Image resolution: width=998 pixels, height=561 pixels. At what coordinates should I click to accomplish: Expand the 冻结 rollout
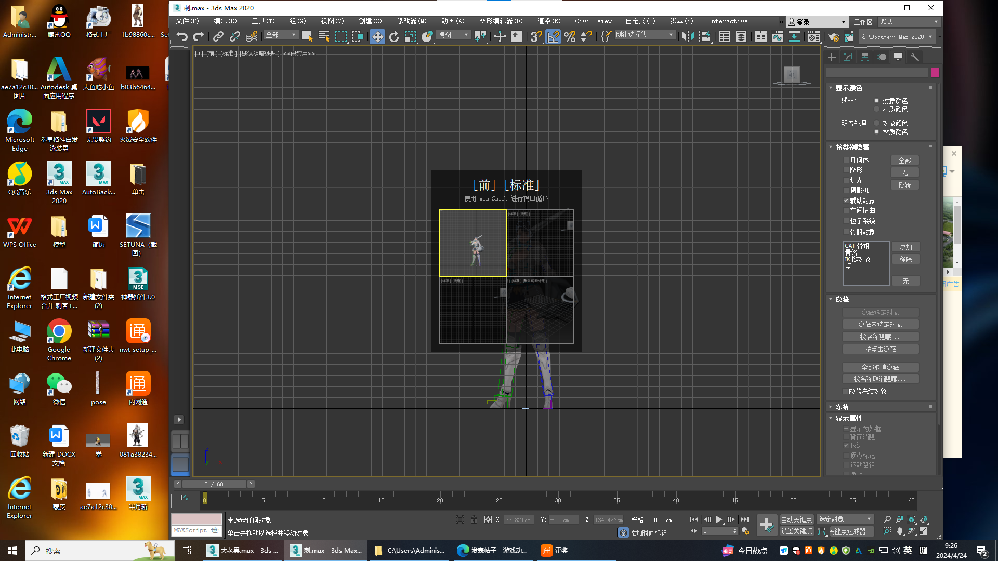842,407
